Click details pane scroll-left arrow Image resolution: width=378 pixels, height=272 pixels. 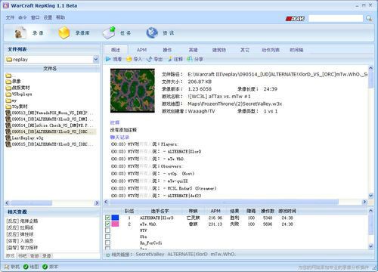pos(106,202)
